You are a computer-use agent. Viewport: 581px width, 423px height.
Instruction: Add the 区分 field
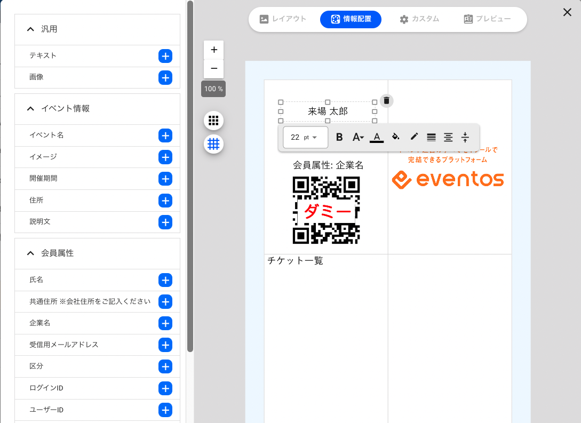165,366
